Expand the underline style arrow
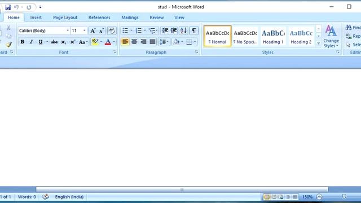 coord(47,42)
